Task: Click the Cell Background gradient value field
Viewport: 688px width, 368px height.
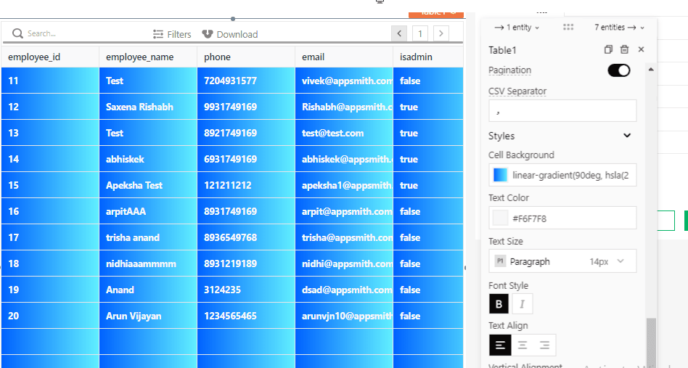Action: point(570,175)
